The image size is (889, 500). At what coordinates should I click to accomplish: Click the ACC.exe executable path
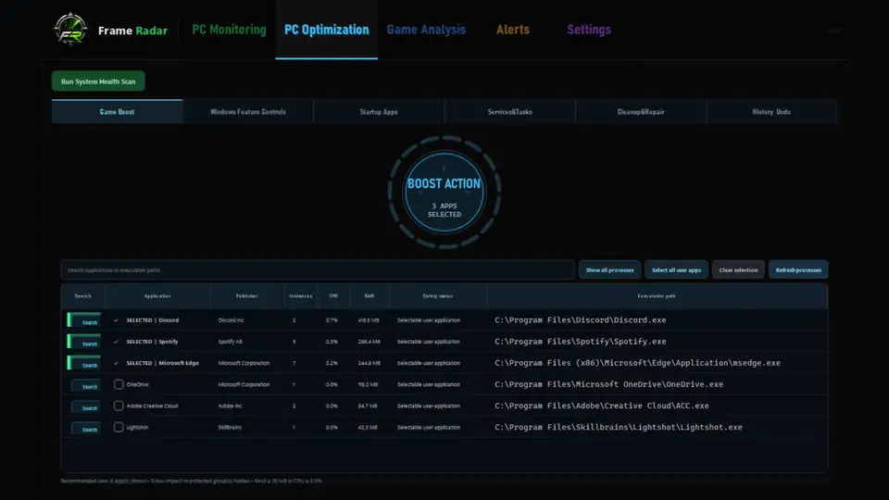click(602, 406)
